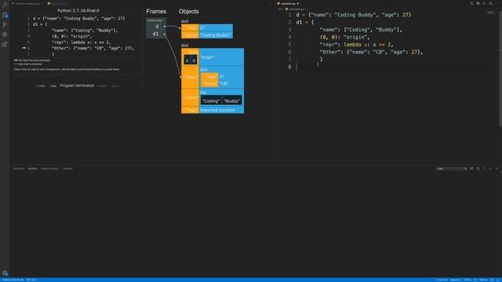The width and height of the screenshot is (502, 282).
Task: Click the Forward step button in visualizer
Action: tap(102, 86)
